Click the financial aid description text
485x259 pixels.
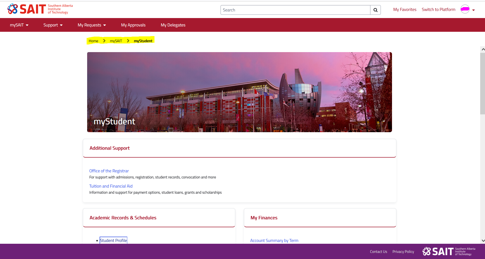pos(155,192)
